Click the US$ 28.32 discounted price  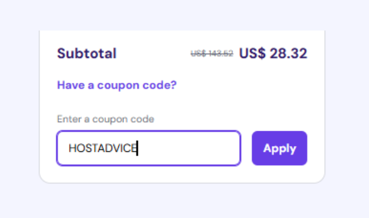point(273,54)
